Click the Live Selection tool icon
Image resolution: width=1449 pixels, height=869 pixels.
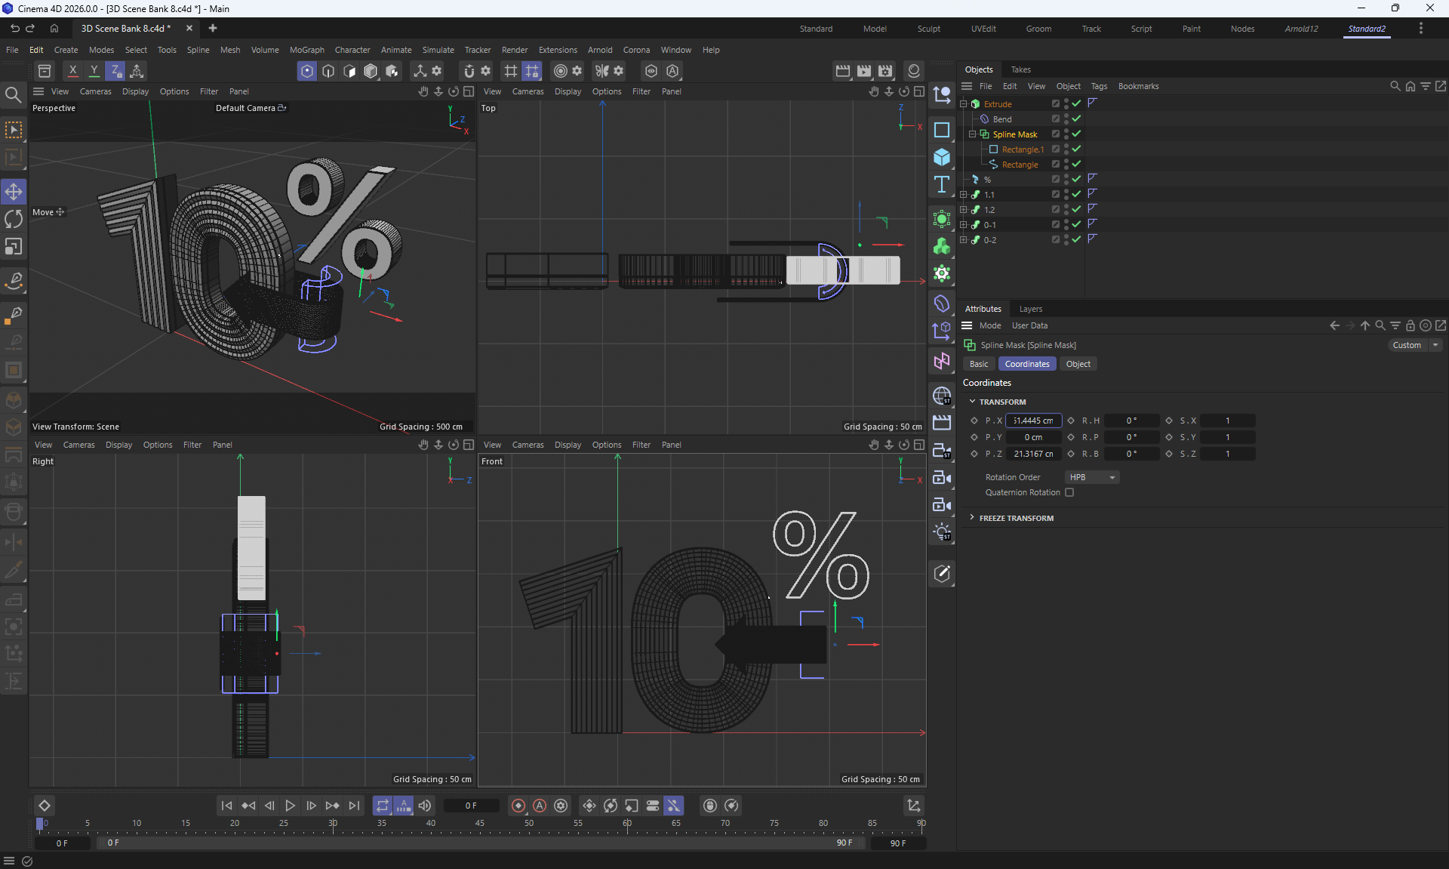[x=14, y=130]
